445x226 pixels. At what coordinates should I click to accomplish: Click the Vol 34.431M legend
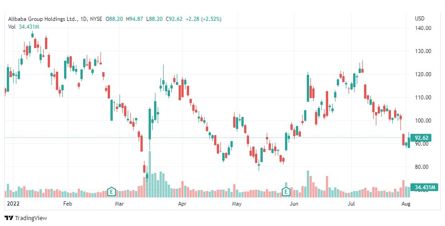24,27
